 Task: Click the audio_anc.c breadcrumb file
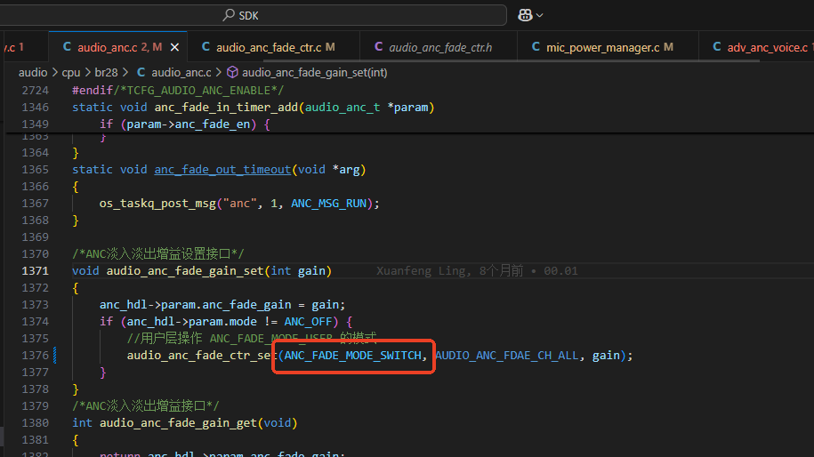pos(181,73)
